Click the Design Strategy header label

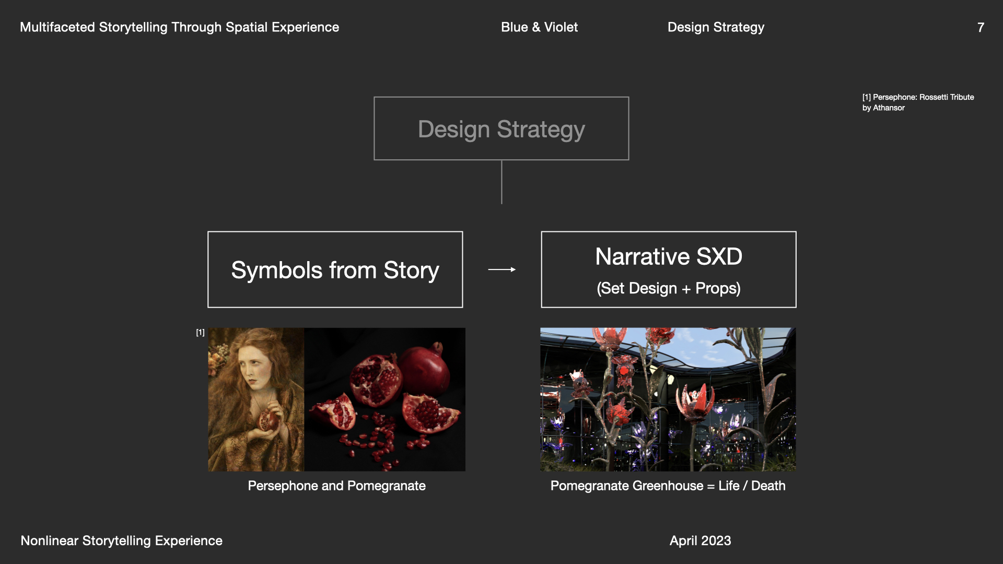tap(716, 27)
